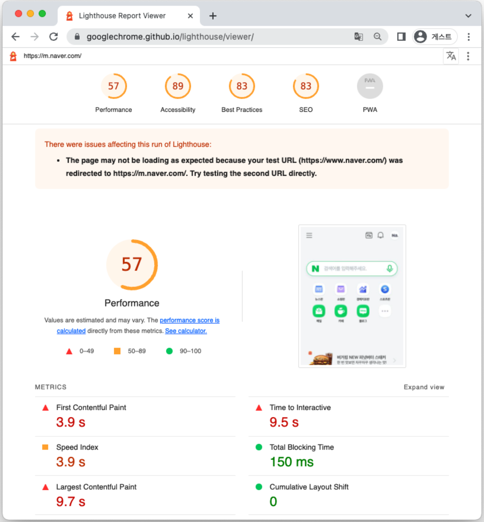The width and height of the screenshot is (484, 522).
Task: Open Chrome's three-dot menu
Action: point(469,36)
